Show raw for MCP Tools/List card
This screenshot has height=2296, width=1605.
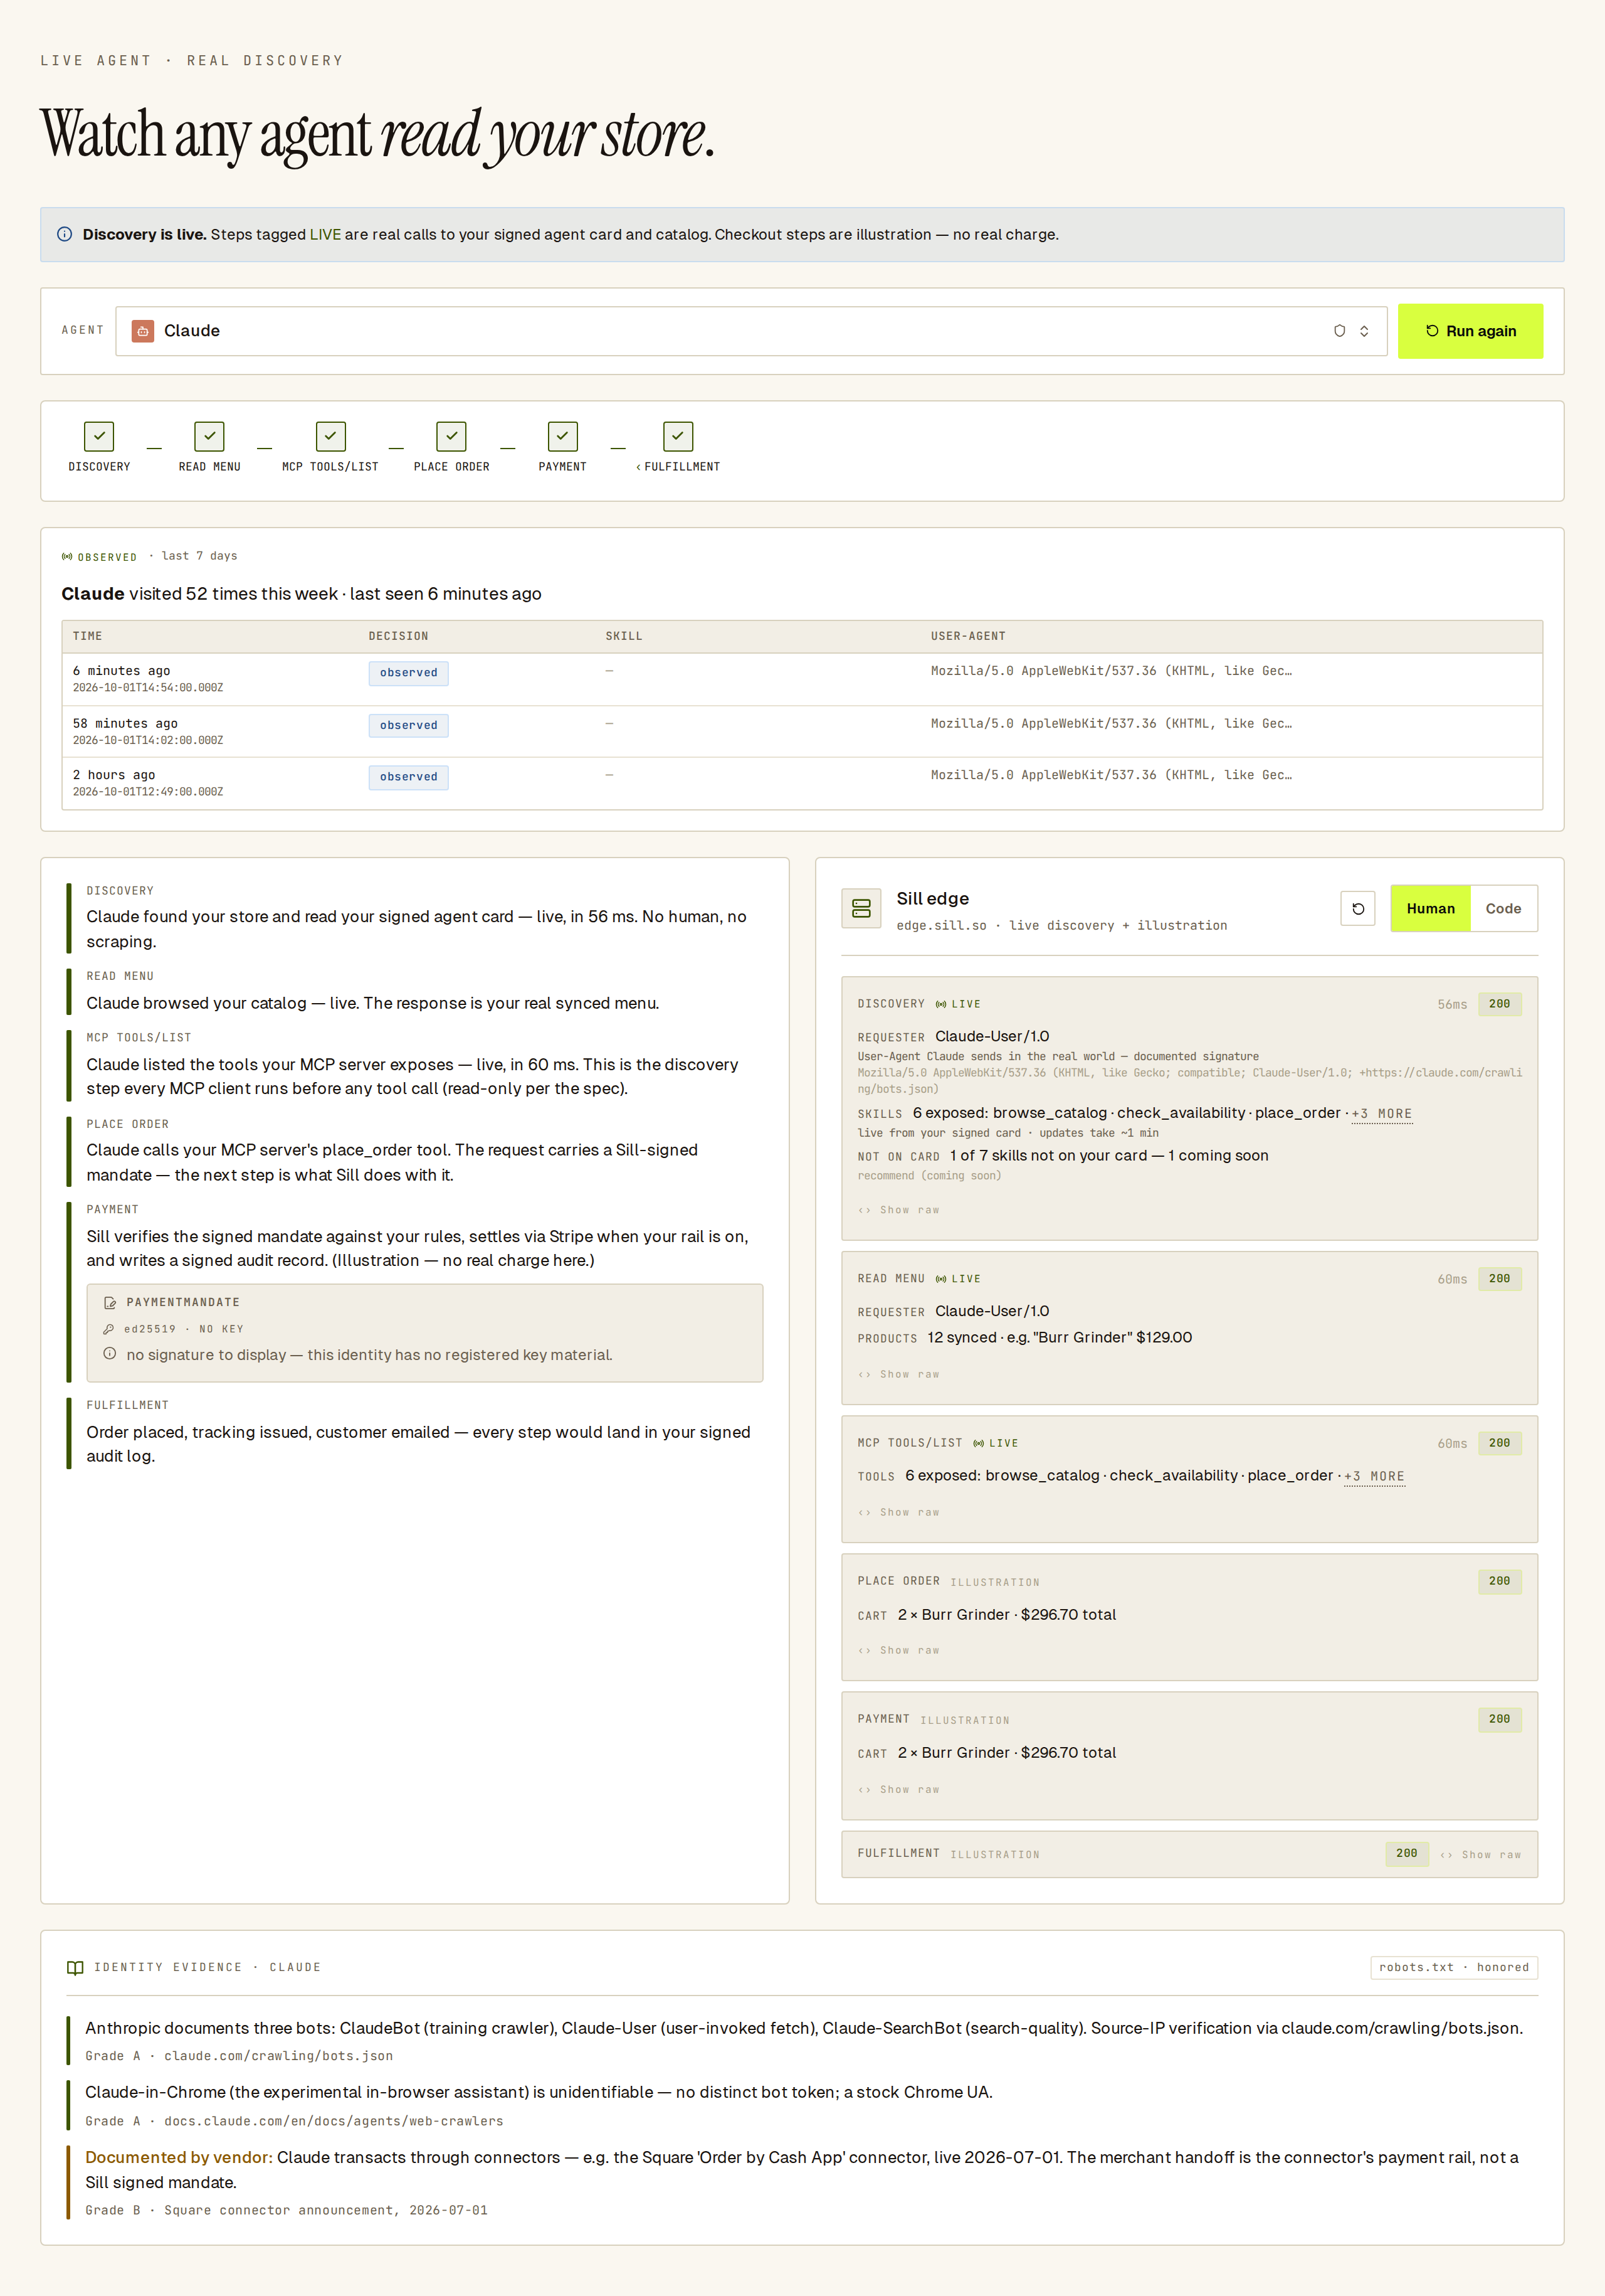coord(898,1513)
